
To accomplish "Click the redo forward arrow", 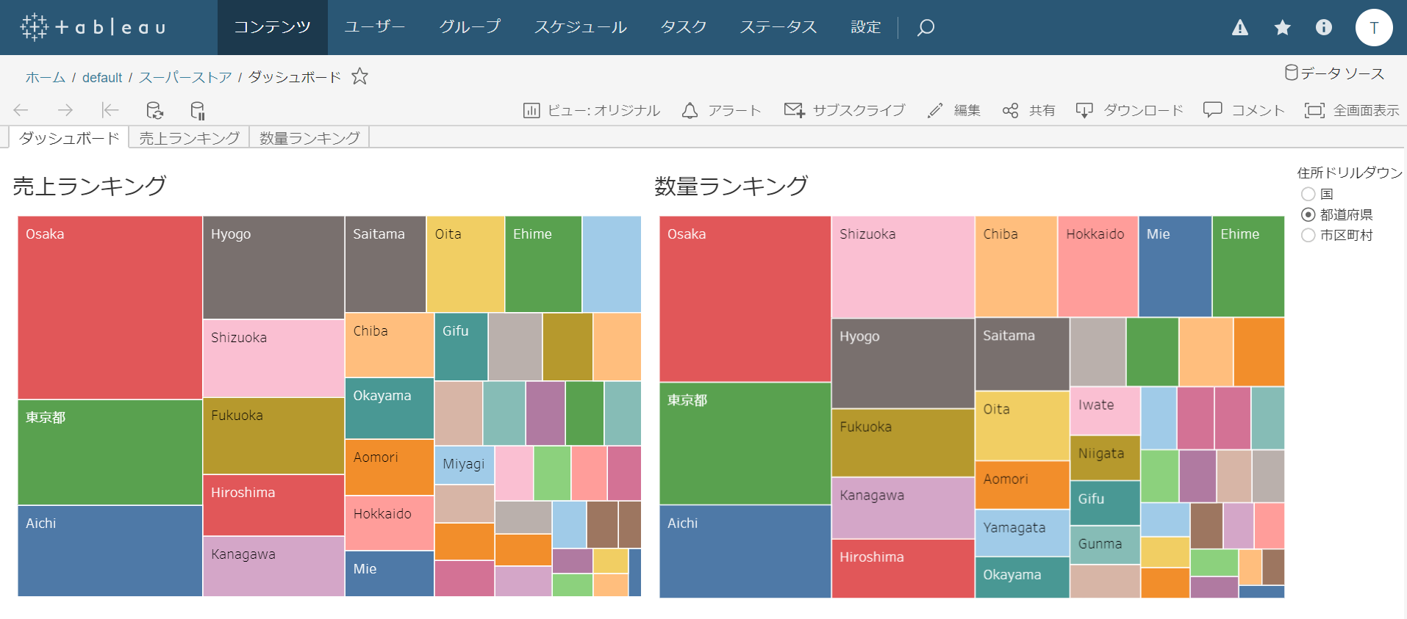I will pyautogui.click(x=65, y=110).
